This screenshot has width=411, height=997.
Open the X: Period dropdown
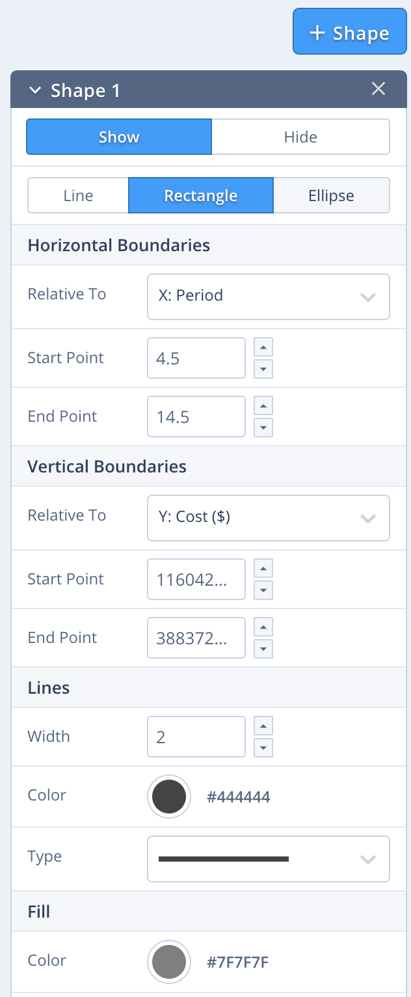click(268, 296)
